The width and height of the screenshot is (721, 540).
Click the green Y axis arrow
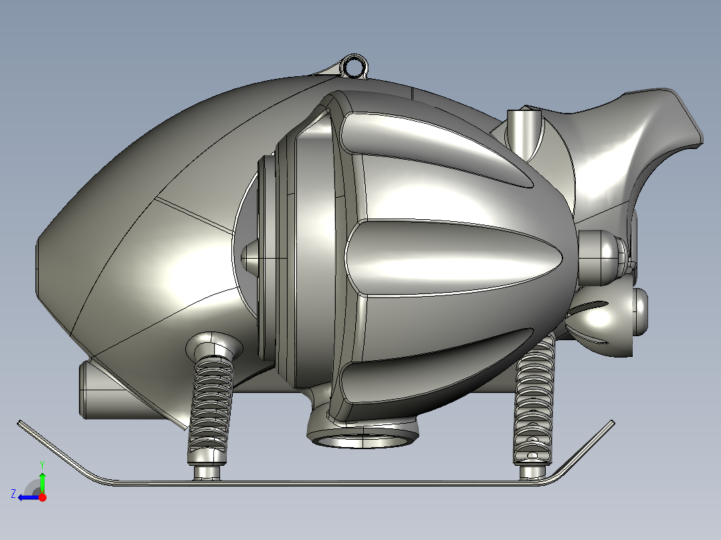pos(42,482)
